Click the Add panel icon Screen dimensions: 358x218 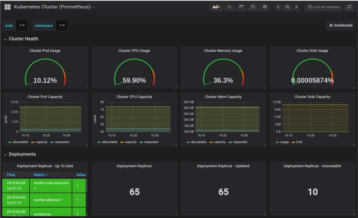coord(216,7)
